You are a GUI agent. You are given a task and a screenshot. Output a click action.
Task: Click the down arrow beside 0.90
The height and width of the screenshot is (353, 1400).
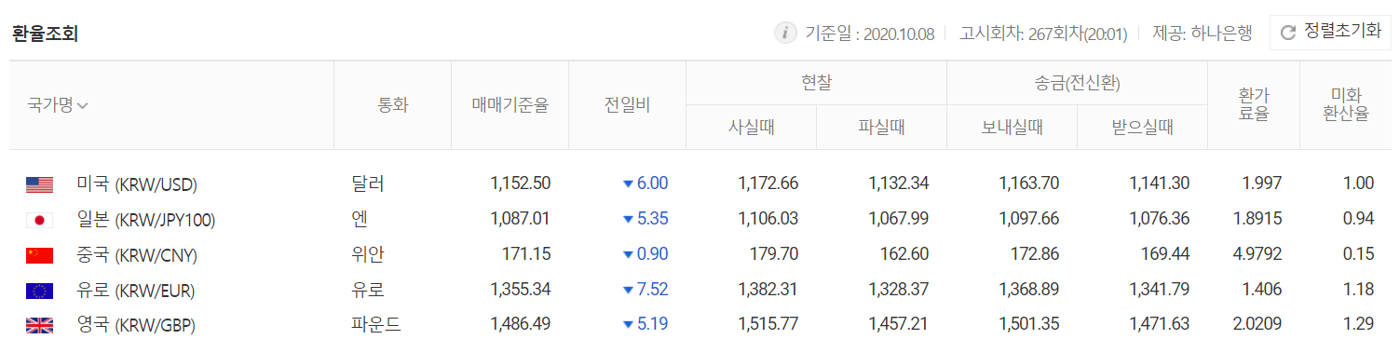click(628, 255)
